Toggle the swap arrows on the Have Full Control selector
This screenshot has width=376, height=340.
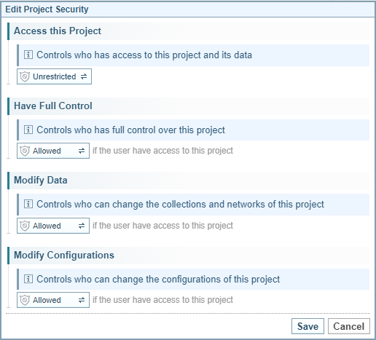82,151
